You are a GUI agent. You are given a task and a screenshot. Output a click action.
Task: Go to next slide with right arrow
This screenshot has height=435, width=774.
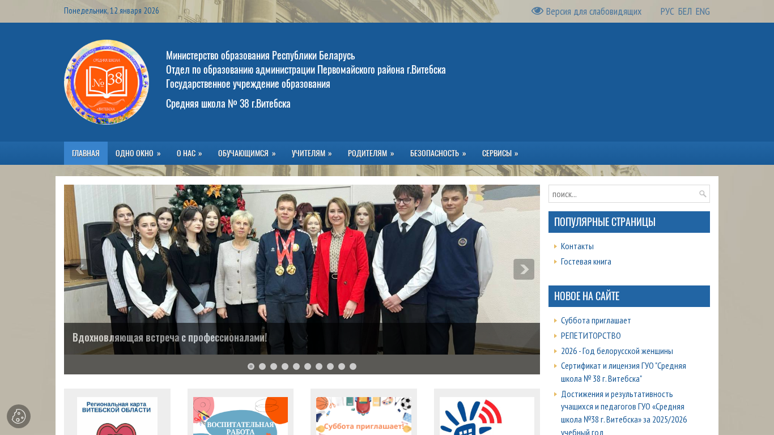pyautogui.click(x=524, y=270)
